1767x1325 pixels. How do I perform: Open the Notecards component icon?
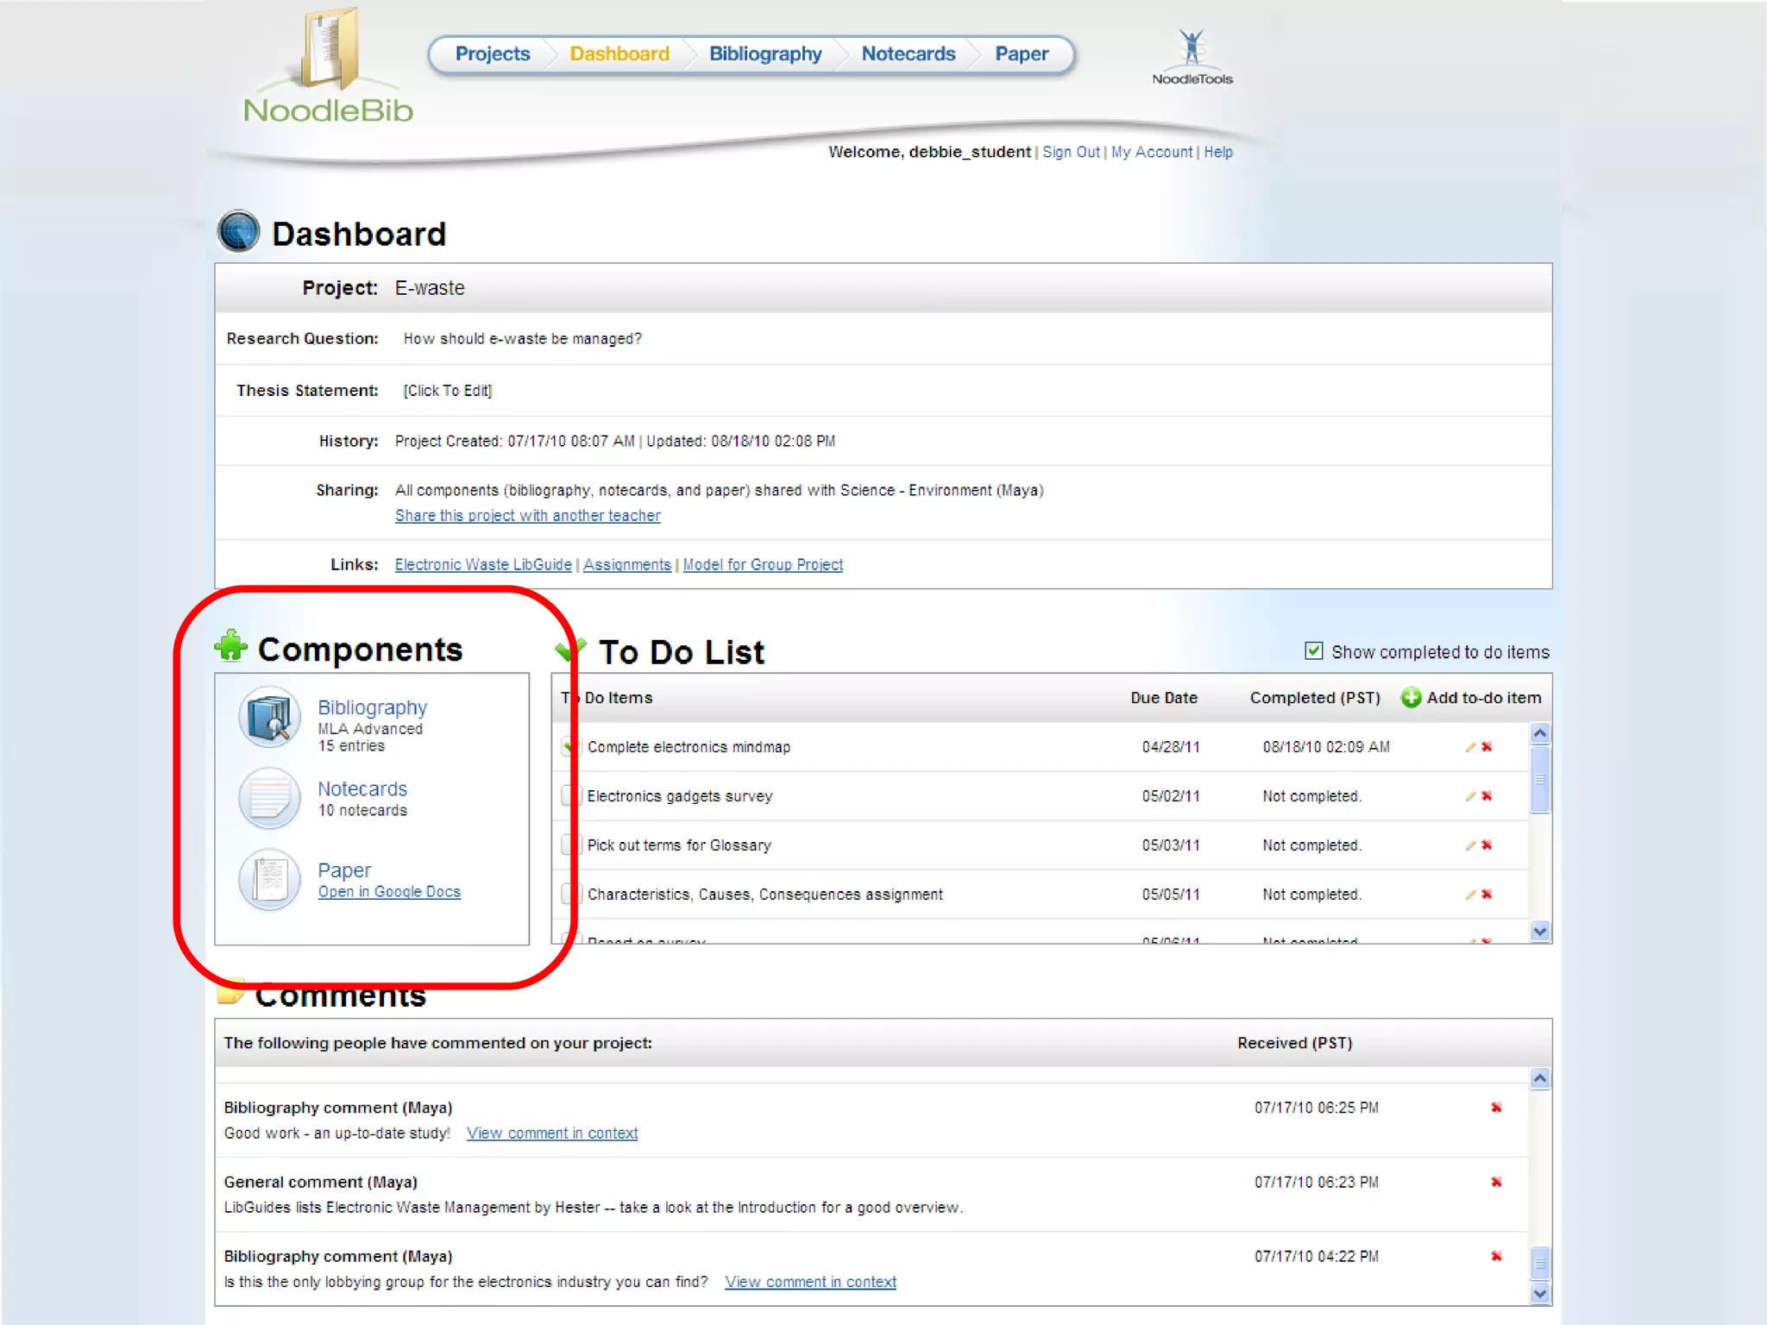(x=269, y=798)
